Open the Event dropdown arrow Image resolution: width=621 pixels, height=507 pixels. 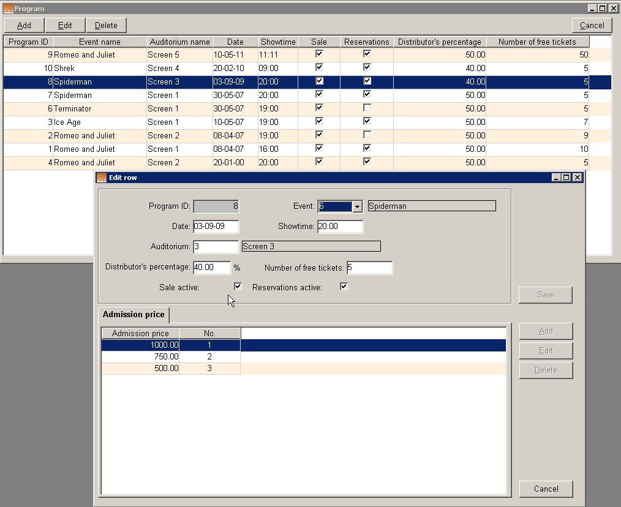(x=357, y=206)
